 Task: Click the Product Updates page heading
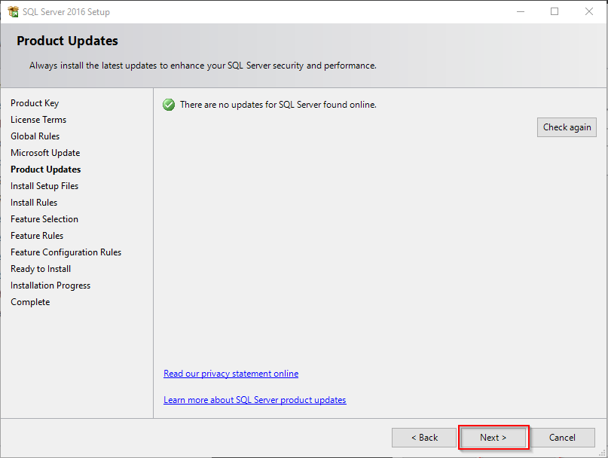click(x=68, y=41)
